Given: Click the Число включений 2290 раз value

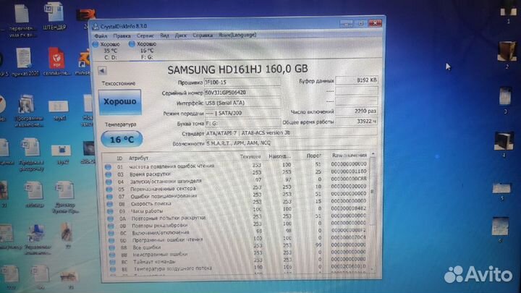Looking at the screenshot, I should [357, 111].
